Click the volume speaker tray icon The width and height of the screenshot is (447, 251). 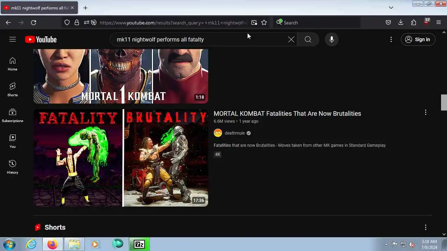412,244
